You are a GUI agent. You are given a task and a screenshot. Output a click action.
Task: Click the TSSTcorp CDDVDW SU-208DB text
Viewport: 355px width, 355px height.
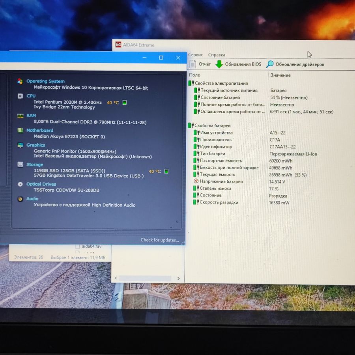[x=66, y=190]
